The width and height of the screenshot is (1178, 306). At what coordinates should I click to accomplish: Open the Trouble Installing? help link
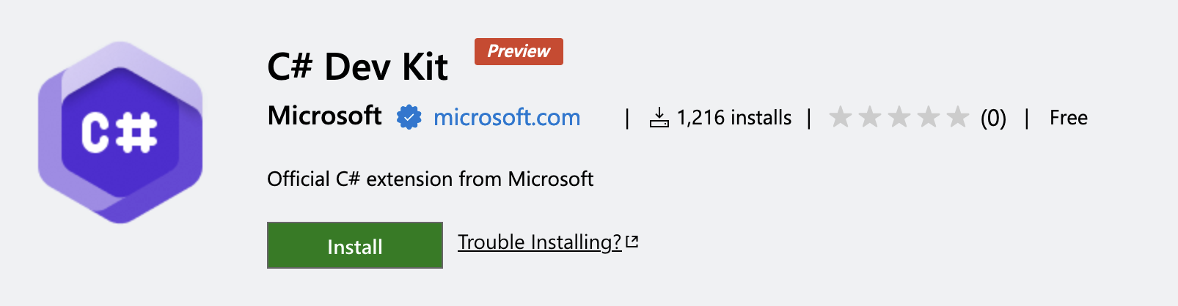click(540, 242)
